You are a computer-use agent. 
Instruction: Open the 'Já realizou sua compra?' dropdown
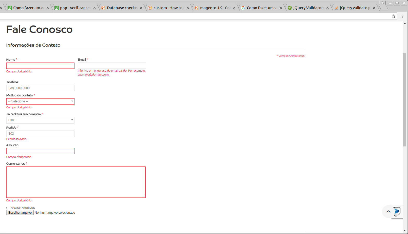click(40, 120)
